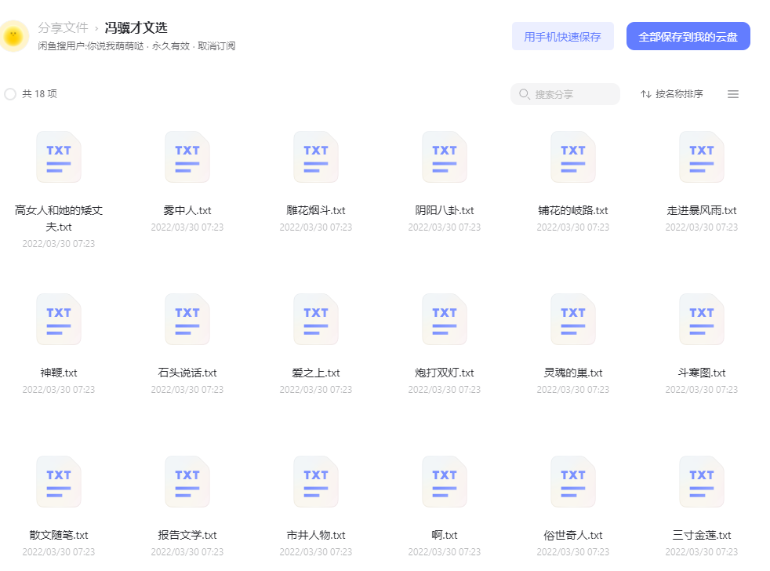Select the file name 雕花烟斗.txt
Viewport: 770px width, 571px height.
pos(316,211)
